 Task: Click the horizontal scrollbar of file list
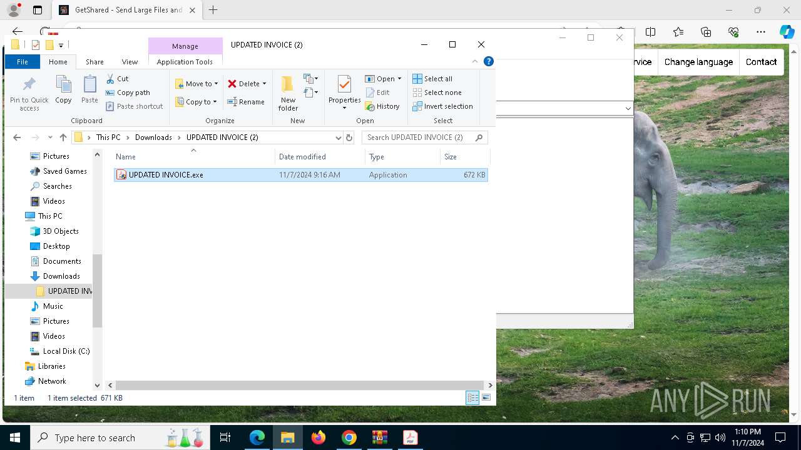coord(300,385)
